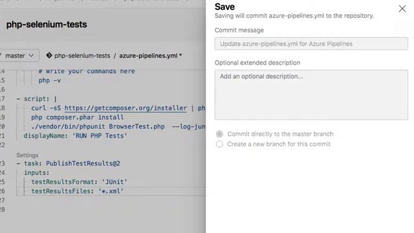The height and width of the screenshot is (233, 414).
Task: Click the repository icon beside php-selenium-tests breadcrumb
Action: tap(49, 56)
